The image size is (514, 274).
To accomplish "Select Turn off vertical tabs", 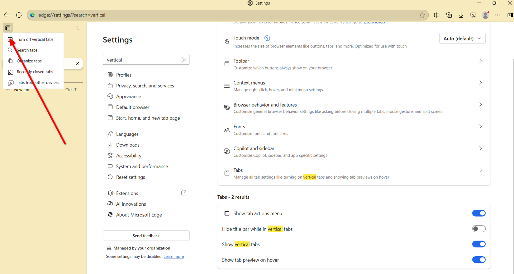I will click(33, 39).
